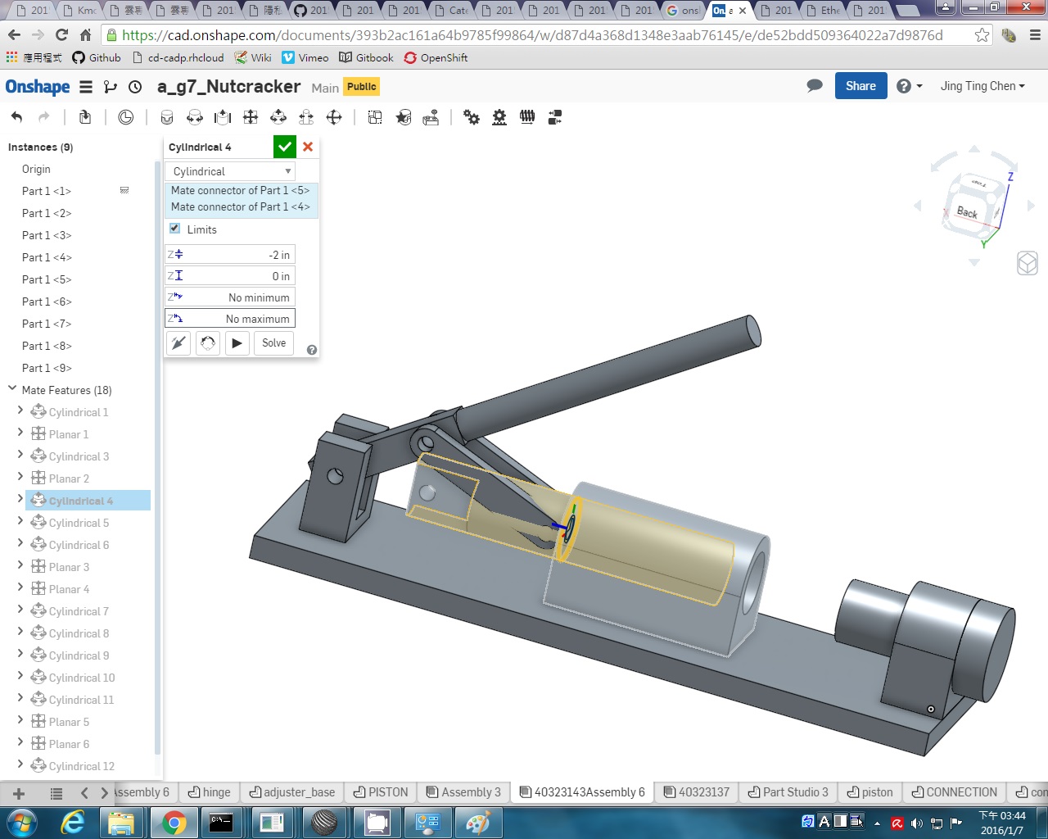Open the versions and branches graph icon
The image size is (1048, 839).
click(111, 87)
